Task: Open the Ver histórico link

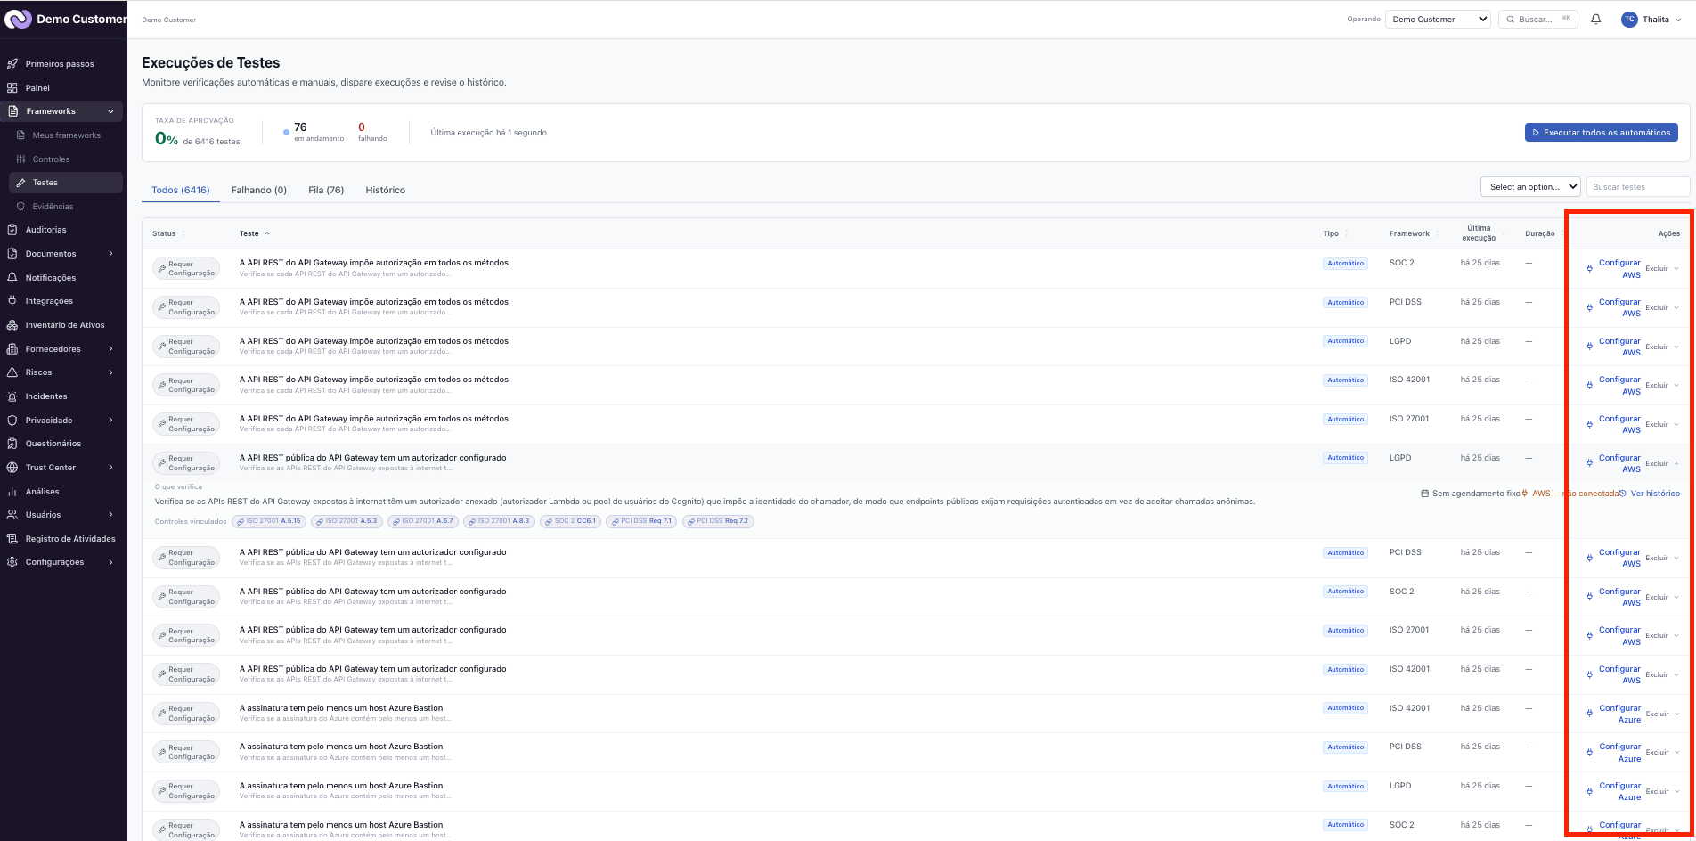Action: click(1655, 494)
